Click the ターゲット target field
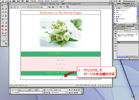This screenshot has height=100, width=139. coord(62,92)
